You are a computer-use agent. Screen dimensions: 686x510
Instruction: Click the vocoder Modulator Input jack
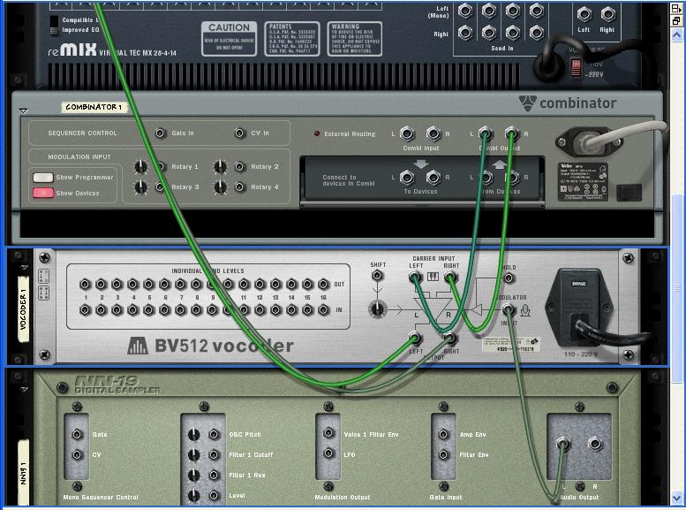508,309
